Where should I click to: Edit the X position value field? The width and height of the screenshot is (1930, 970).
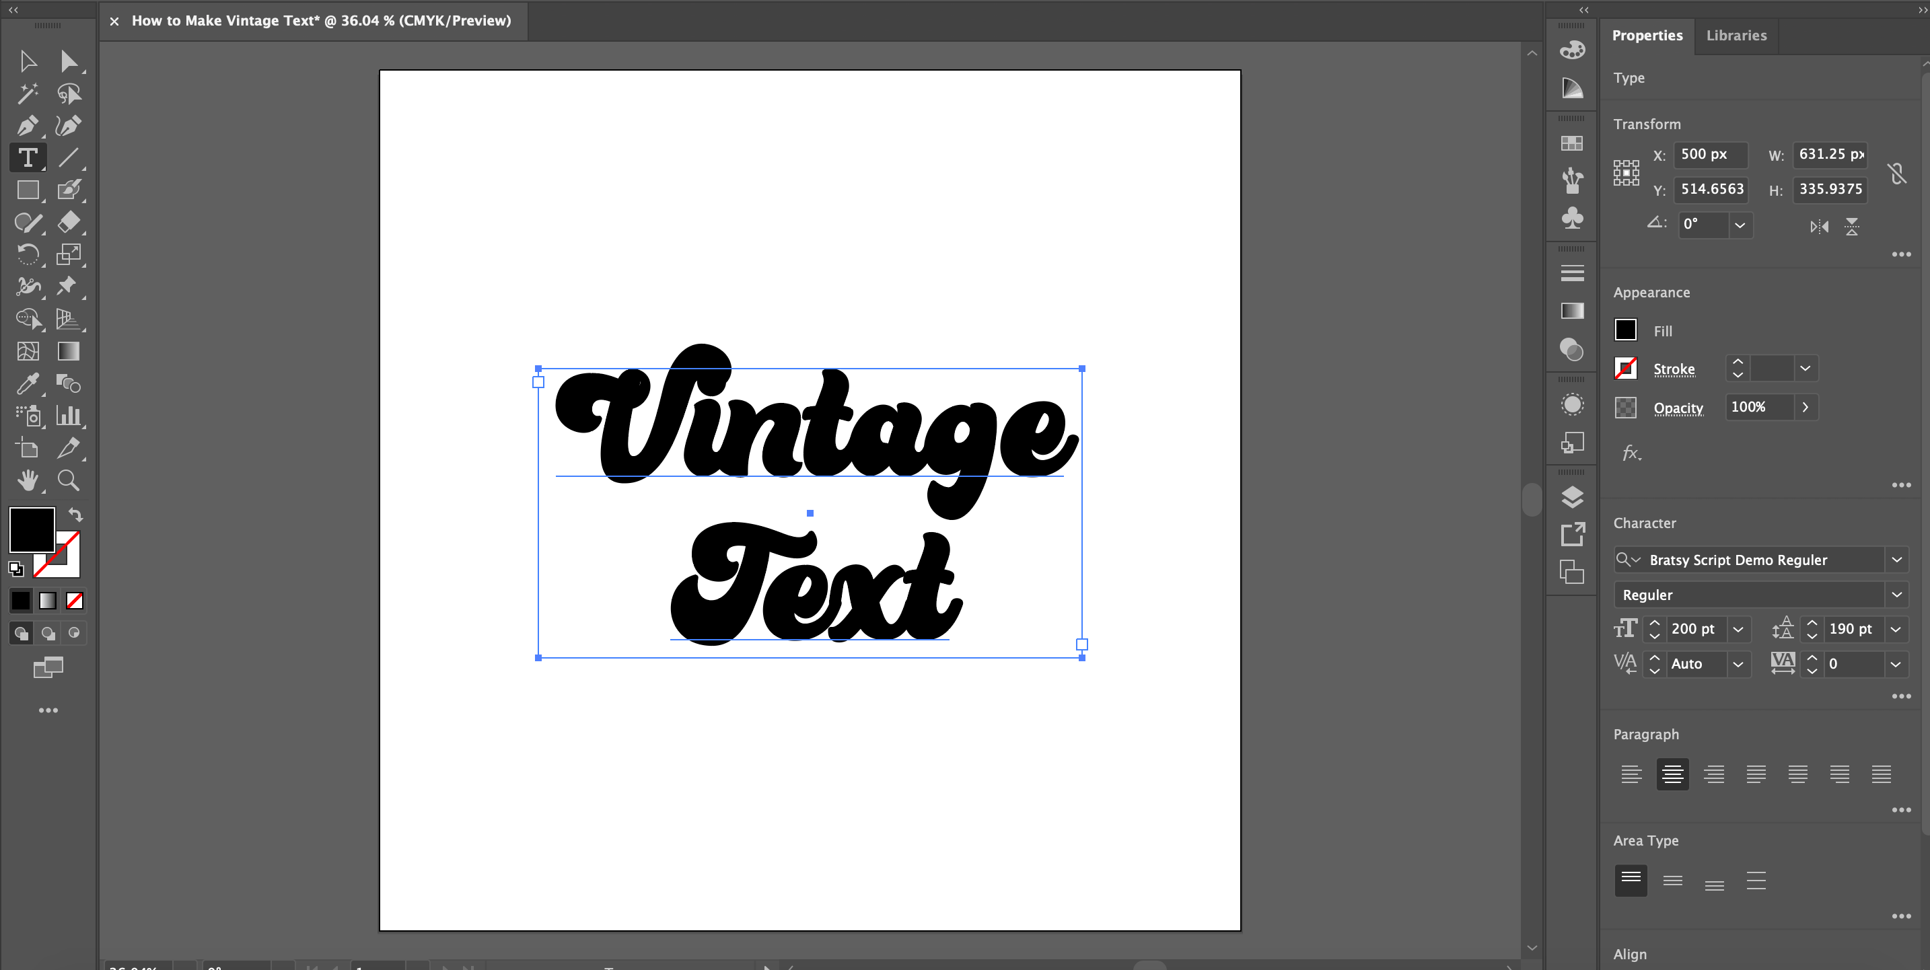pos(1711,154)
